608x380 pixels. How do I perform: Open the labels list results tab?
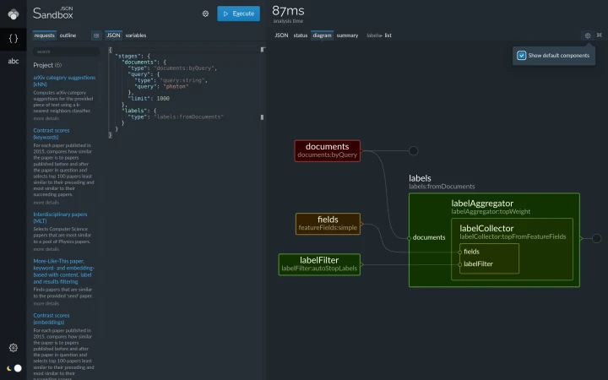point(379,35)
